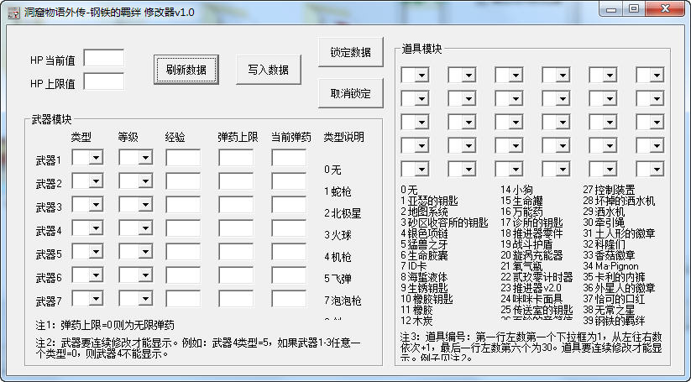Open item slot 6 dropdown in 道具模块
The image size is (691, 382).
(650, 75)
